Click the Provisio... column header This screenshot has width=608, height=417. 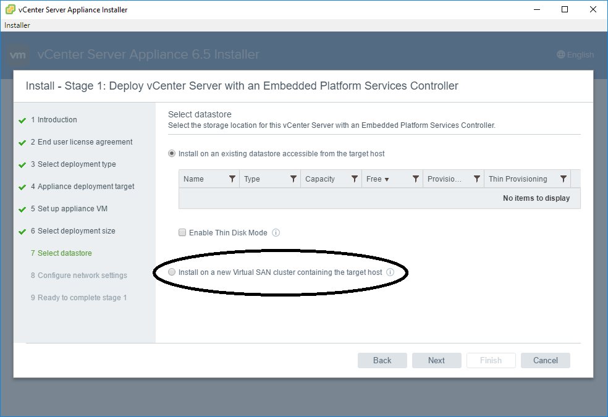click(444, 179)
